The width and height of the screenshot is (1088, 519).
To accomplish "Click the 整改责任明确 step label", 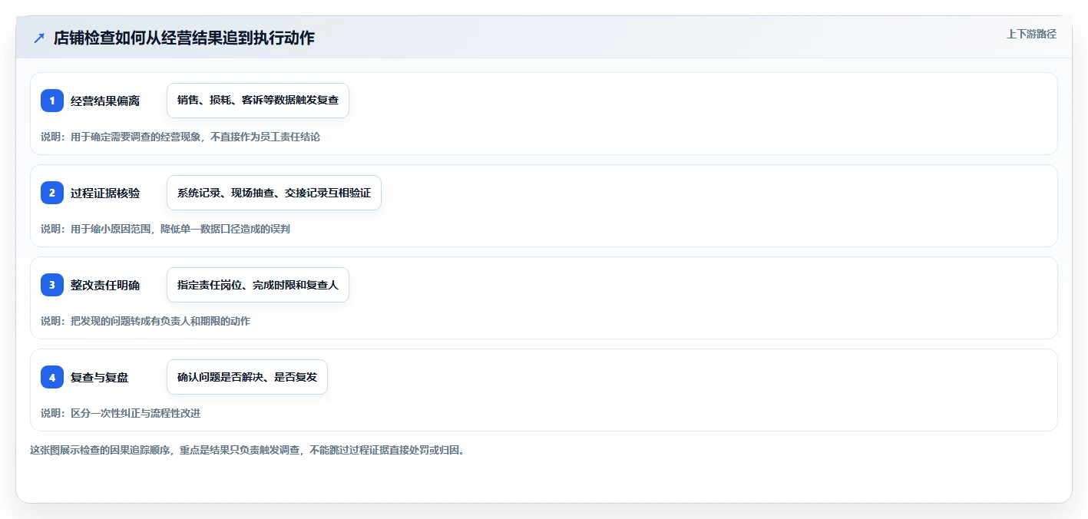I will 105,285.
